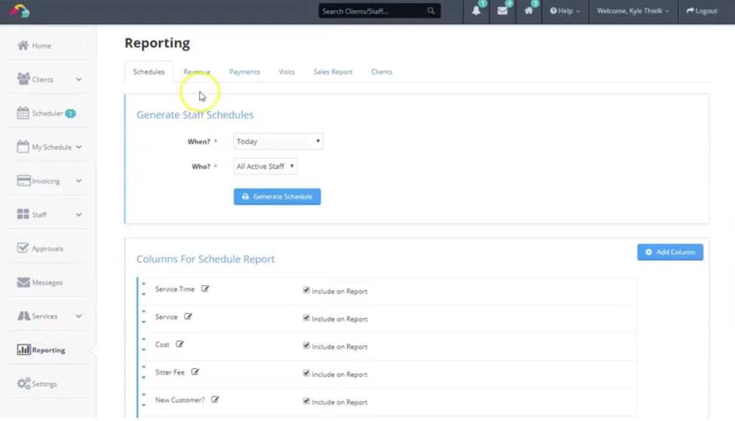Click the Settings gears icon
The width and height of the screenshot is (735, 421).
tap(24, 384)
